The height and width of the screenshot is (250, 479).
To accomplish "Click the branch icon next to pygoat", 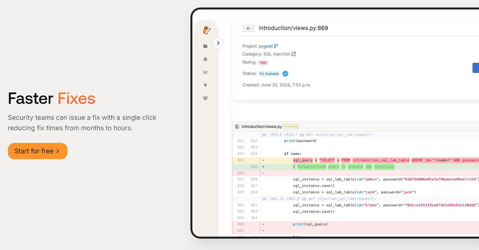I will tap(276, 46).
